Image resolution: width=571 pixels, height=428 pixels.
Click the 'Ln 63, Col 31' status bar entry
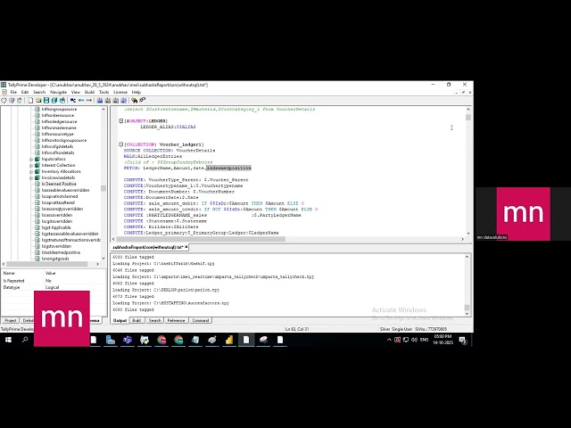click(297, 329)
